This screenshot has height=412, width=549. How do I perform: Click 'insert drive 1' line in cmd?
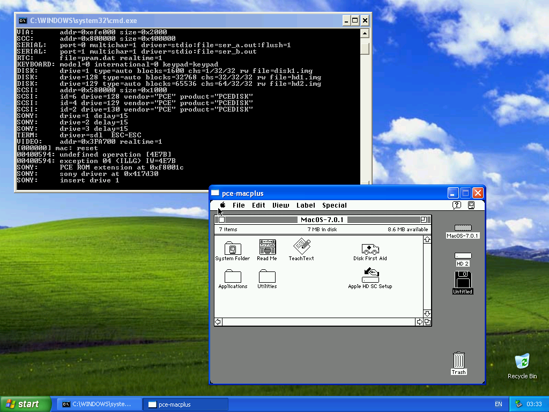pos(90,180)
